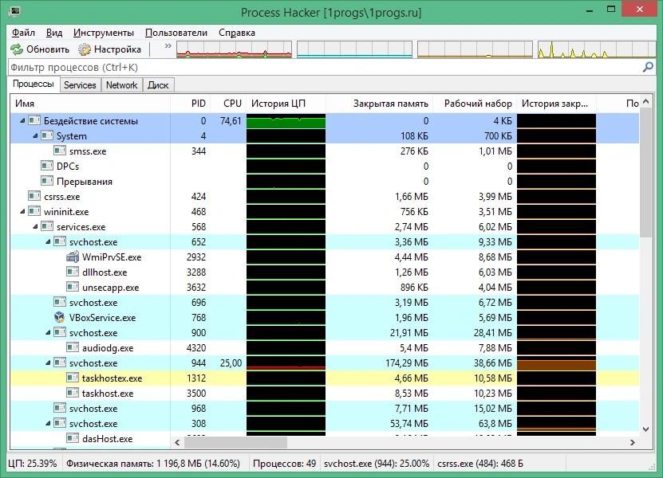Viewport: 663px width, 478px height.
Task: Collapse svchost.exe PID 900 node
Action: (x=48, y=333)
